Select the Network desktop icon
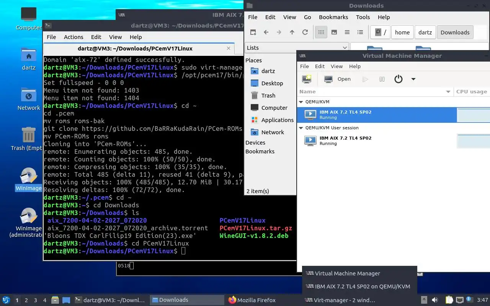This screenshot has height=306, width=490. pyautogui.click(x=29, y=99)
